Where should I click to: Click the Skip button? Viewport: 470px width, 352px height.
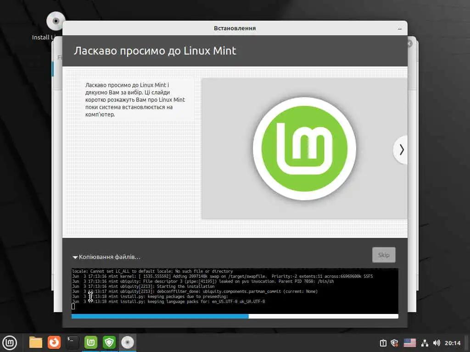pos(384,255)
